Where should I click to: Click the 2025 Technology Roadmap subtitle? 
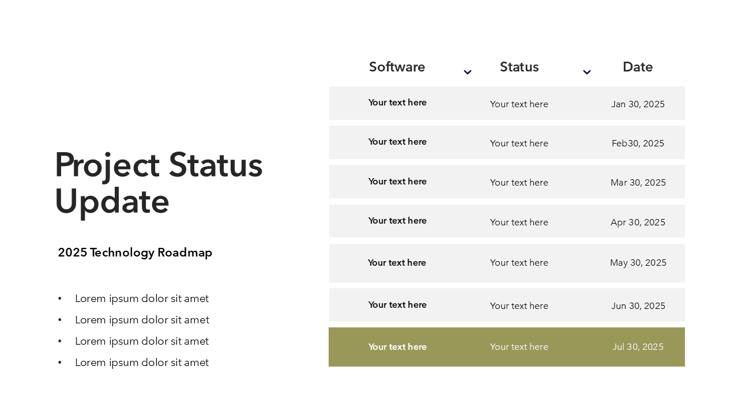(x=135, y=252)
